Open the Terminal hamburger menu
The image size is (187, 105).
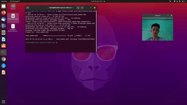pos(82,8)
